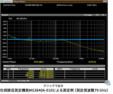The image size is (113, 94).
Task: Click marker 2 level -103.10 dBc/Hz
Action: [x=43, y=73]
